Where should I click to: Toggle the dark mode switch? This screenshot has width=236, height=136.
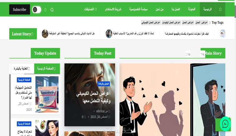tap(37, 10)
